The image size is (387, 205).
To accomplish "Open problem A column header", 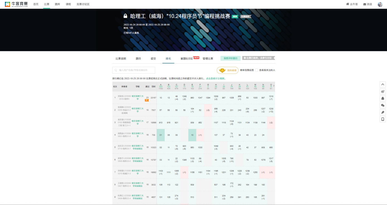I will [161, 86].
